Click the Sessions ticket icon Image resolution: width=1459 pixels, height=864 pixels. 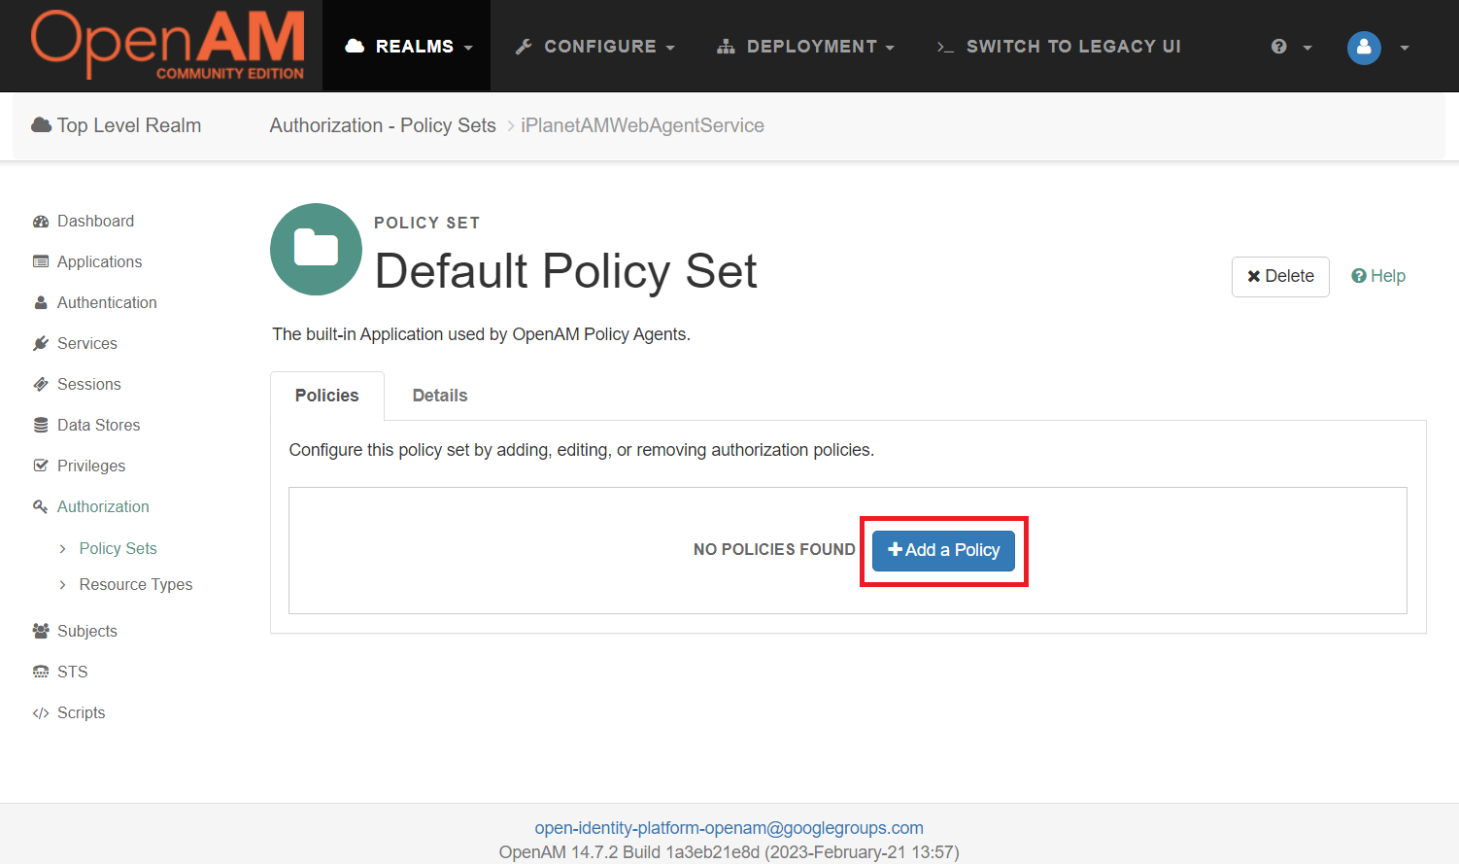41,385
